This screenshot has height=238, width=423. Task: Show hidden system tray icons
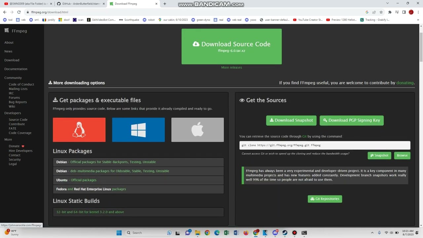click(x=372, y=233)
